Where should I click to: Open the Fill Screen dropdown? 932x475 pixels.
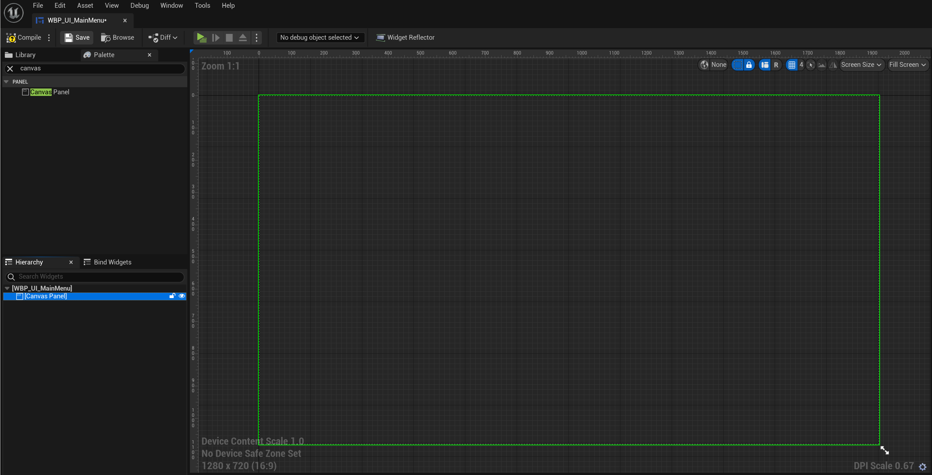point(907,65)
